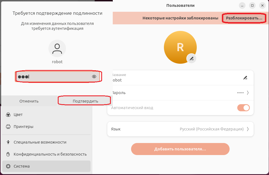Click the avatar edit pencil icon
Image resolution: width=269 pixels, height=175 pixels.
192,59
